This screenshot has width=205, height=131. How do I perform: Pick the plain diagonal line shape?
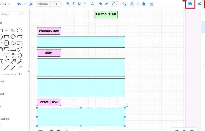pos(6,68)
